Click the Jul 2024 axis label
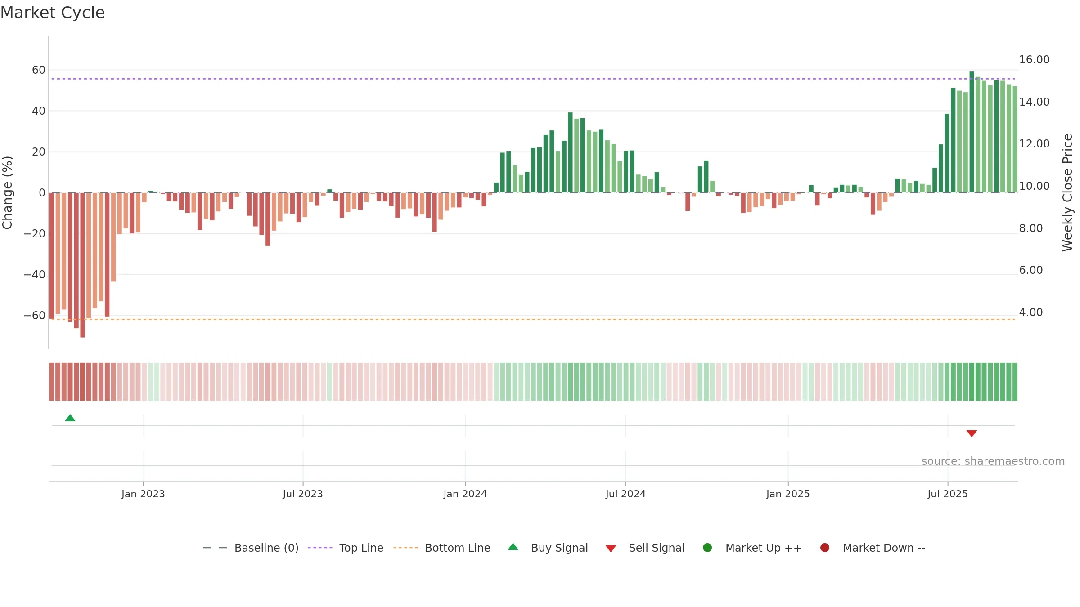 [625, 494]
